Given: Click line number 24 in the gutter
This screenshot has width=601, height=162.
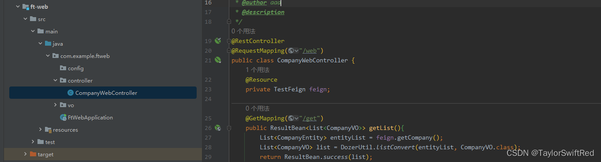Looking at the screenshot, I should pos(208,99).
